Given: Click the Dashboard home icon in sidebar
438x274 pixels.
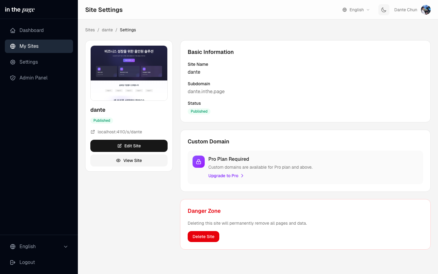Looking at the screenshot, I should pyautogui.click(x=13, y=30).
